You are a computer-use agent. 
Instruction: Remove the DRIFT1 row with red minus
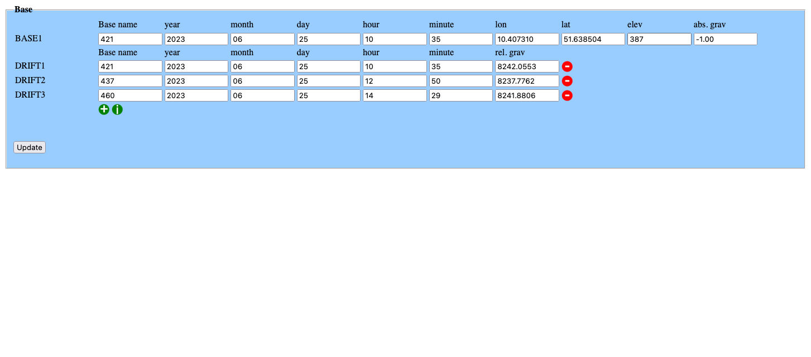[x=567, y=66]
